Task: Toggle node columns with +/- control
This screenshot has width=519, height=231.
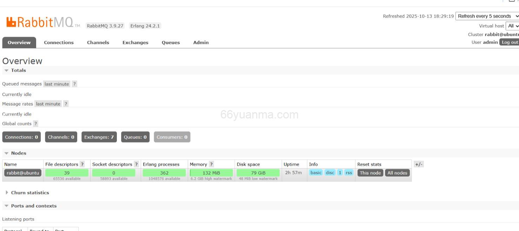Action: click(419, 164)
